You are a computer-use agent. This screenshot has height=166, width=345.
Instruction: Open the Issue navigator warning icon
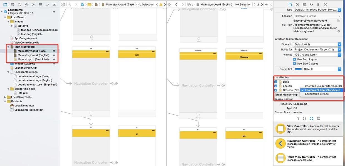coord(26,4)
